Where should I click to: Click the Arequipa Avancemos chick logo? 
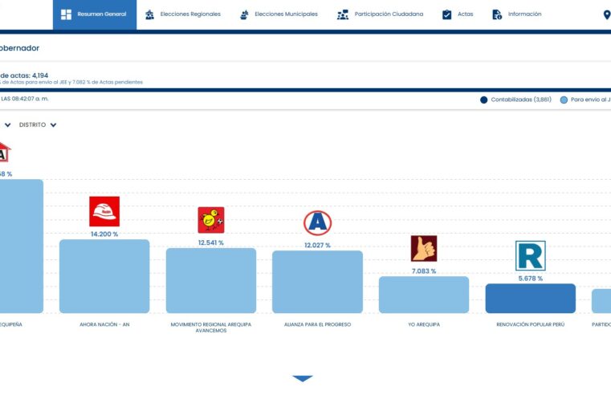pos(211,220)
